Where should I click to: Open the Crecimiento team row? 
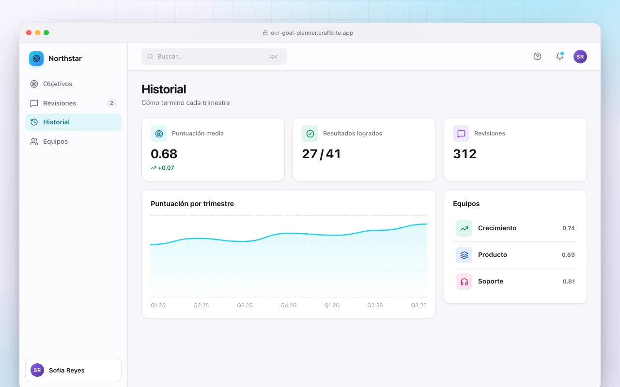(515, 228)
